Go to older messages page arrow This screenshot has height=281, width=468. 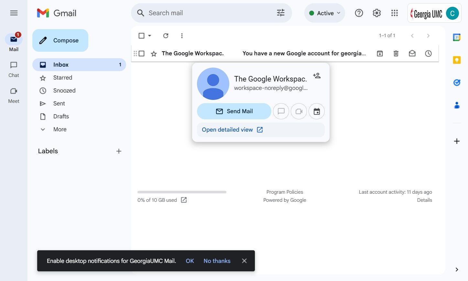point(428,36)
